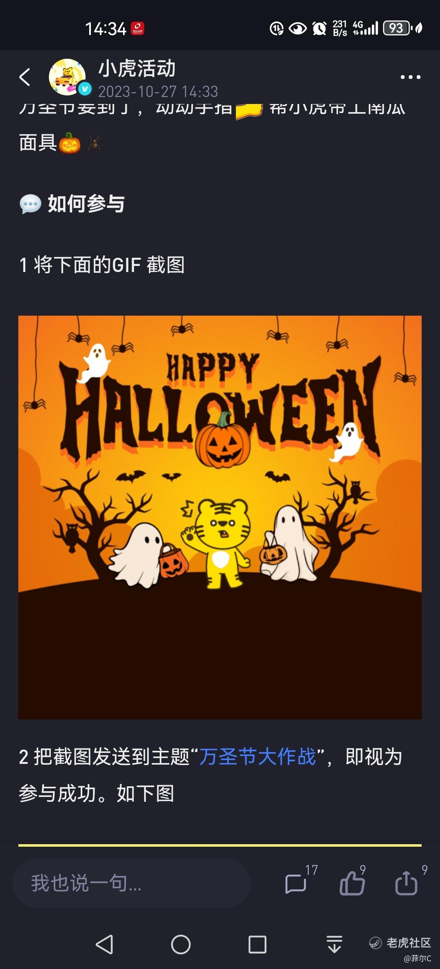Screen dimensions: 440x969
Task: Open the 小虎活动 profile avatar
Action: tap(67, 77)
